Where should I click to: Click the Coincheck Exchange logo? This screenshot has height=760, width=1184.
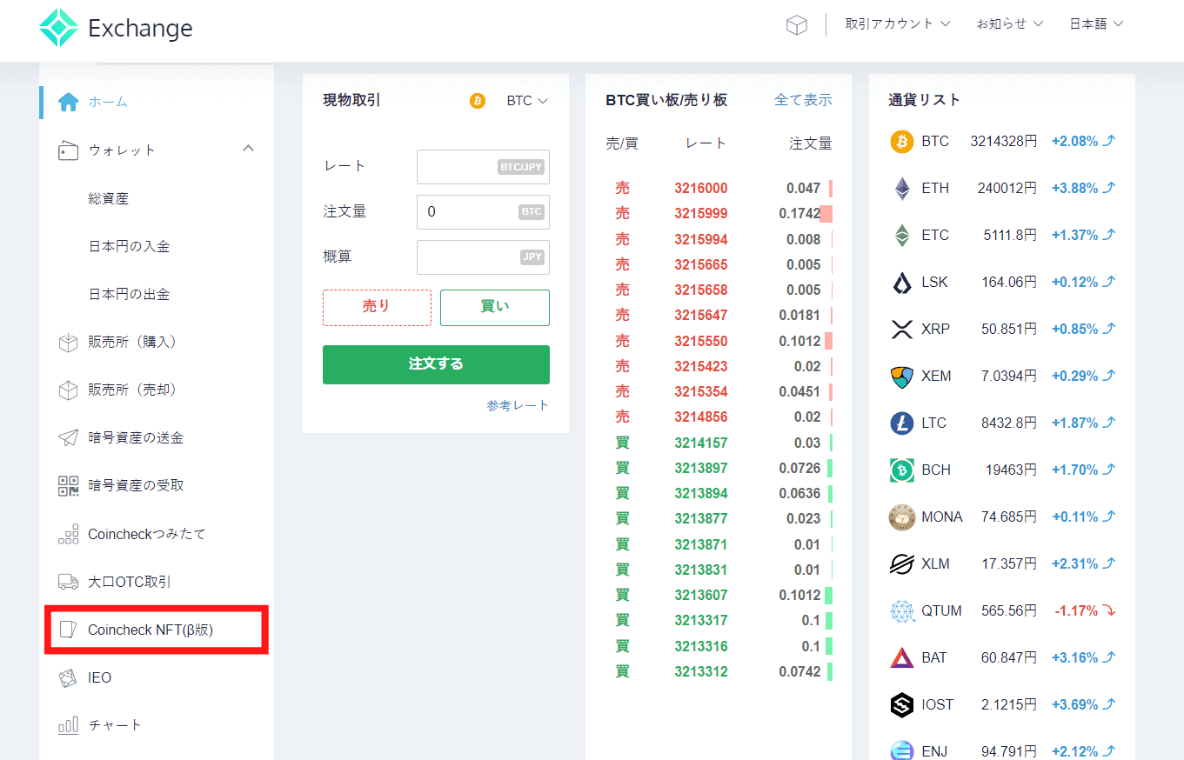coord(116,28)
